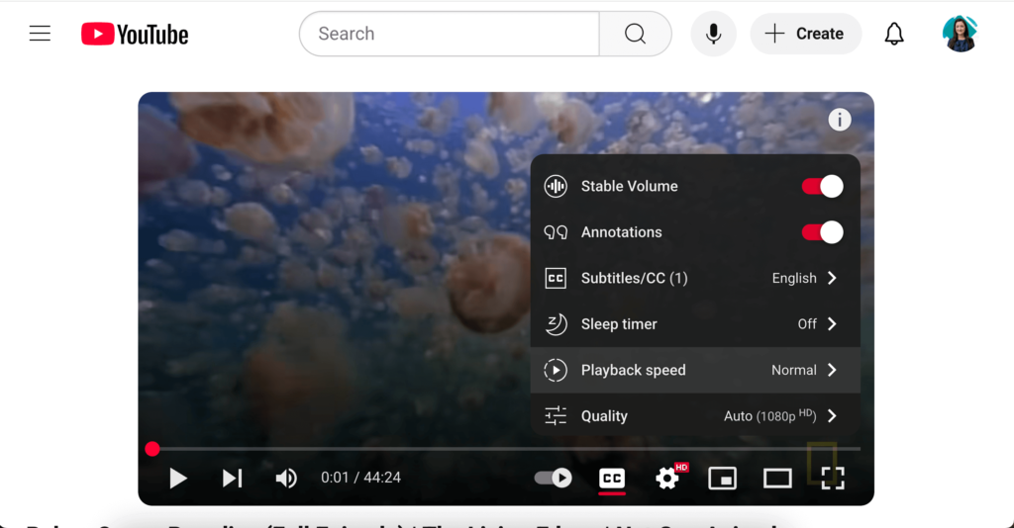1014x528 pixels.
Task: Show video info card icon
Action: click(x=840, y=120)
